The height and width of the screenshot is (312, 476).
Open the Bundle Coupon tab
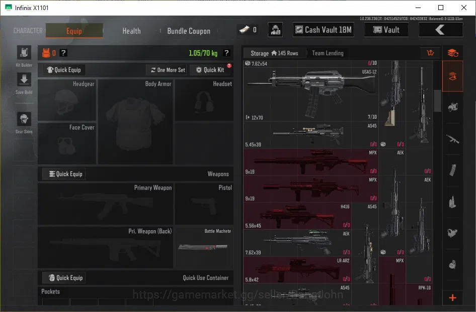(x=189, y=31)
